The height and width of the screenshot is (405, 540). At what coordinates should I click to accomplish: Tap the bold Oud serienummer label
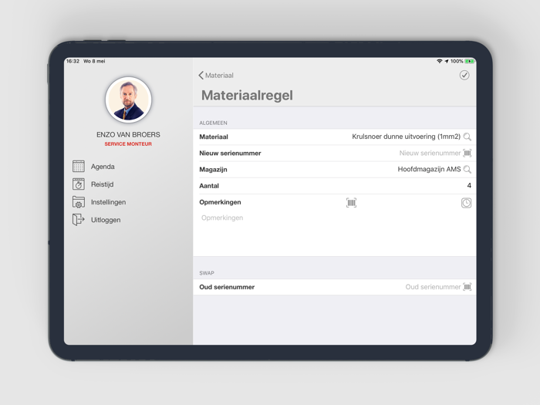[x=227, y=287]
